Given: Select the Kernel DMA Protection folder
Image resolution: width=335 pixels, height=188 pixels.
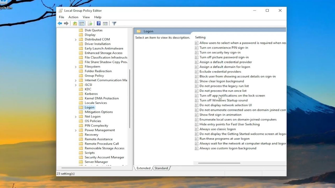Looking at the screenshot, I should 102,98.
